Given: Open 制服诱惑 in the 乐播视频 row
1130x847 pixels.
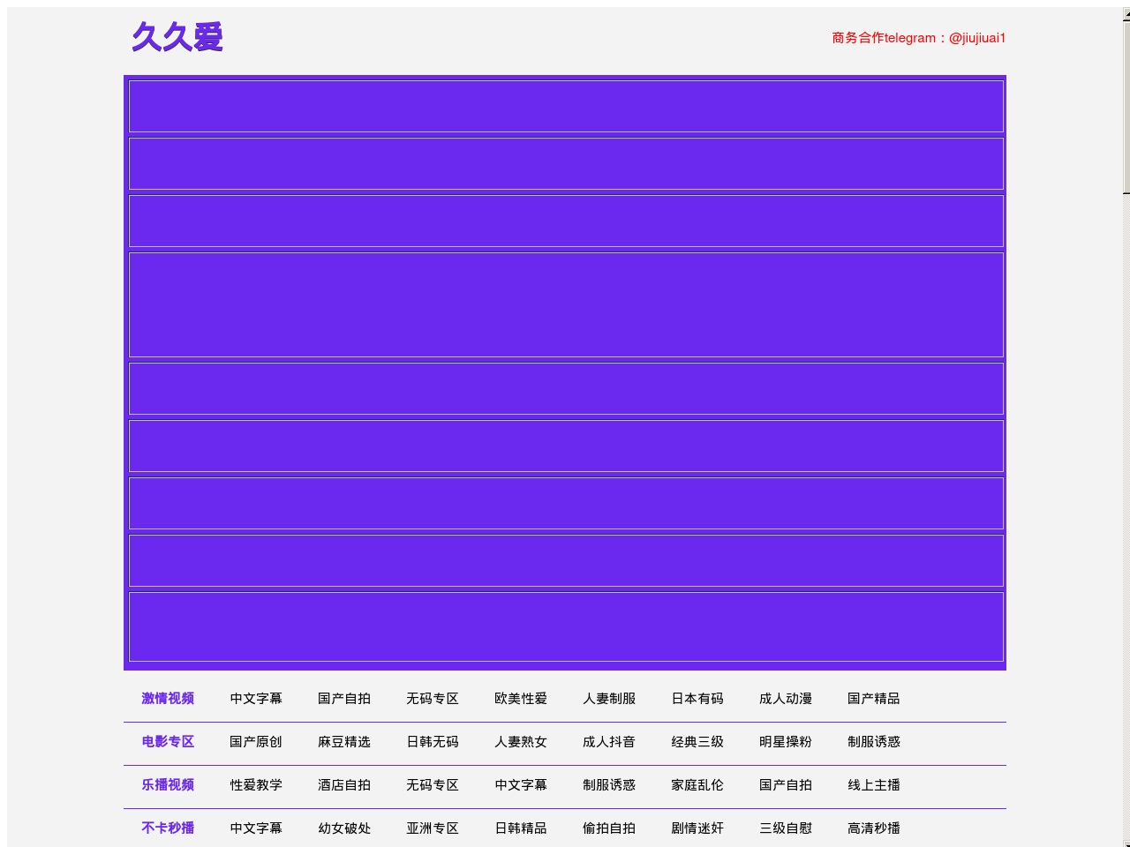Looking at the screenshot, I should pyautogui.click(x=609, y=784).
